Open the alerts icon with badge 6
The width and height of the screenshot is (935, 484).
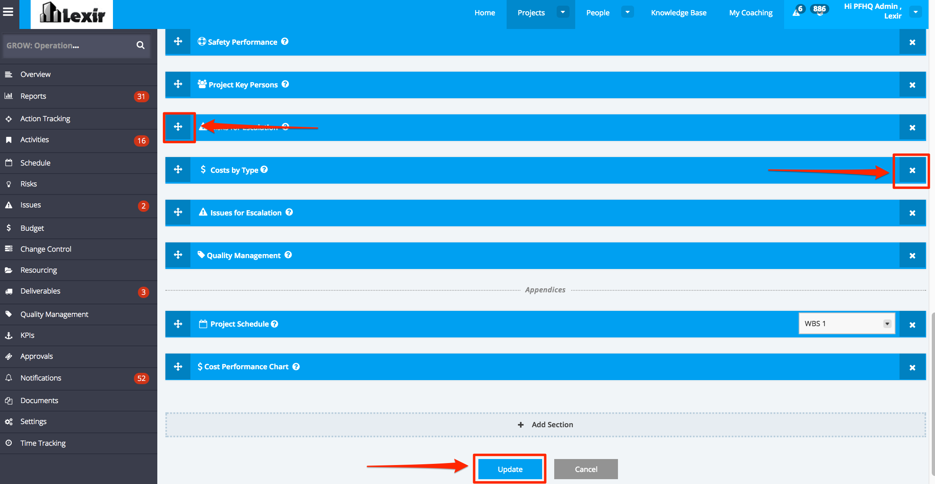(797, 12)
